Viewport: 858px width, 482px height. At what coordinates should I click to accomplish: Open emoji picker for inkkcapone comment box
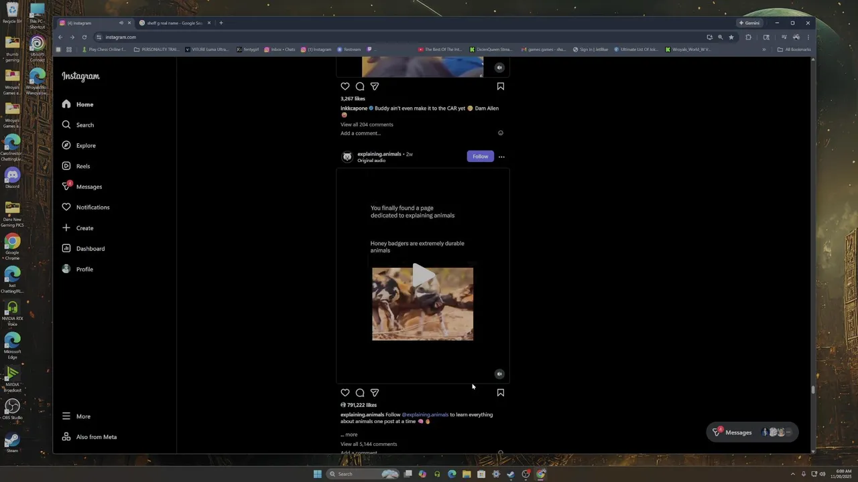pyautogui.click(x=500, y=133)
